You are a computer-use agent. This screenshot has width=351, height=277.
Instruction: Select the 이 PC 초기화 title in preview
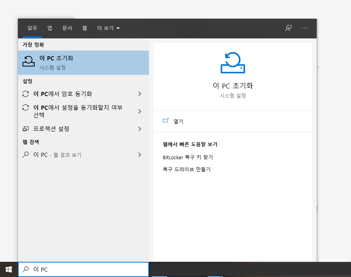(233, 86)
